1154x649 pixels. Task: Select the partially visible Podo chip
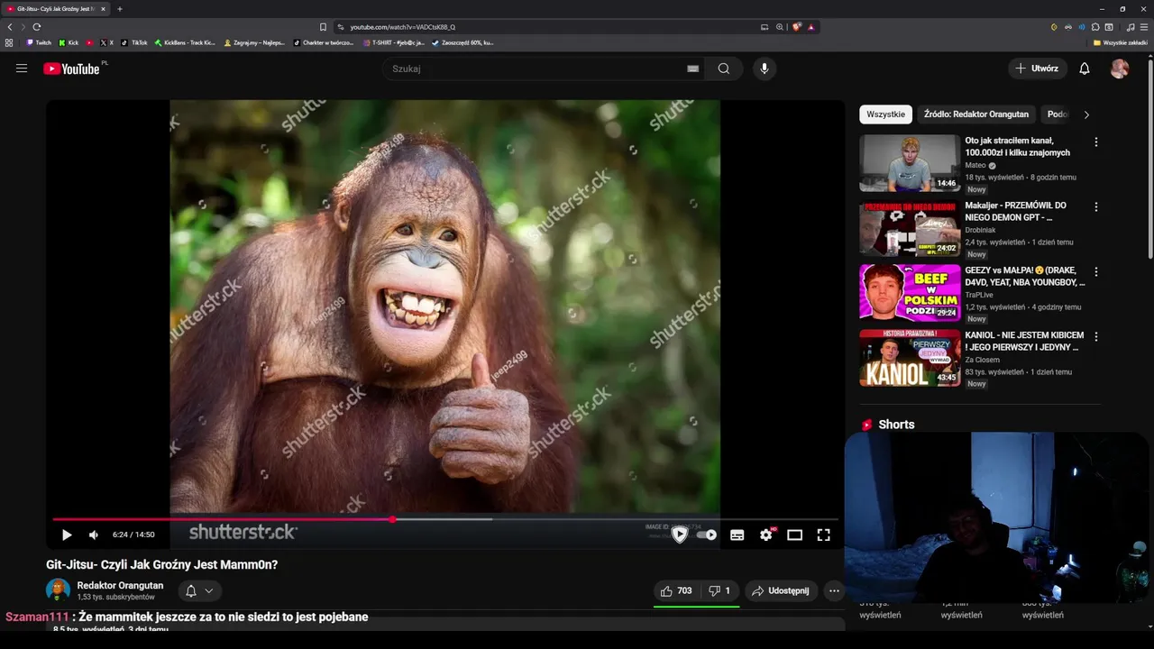[1057, 114]
